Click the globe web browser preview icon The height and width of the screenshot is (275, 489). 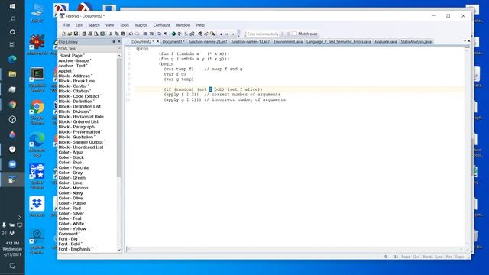(173, 34)
